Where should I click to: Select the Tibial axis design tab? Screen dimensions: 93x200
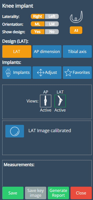pyautogui.click(x=77, y=52)
